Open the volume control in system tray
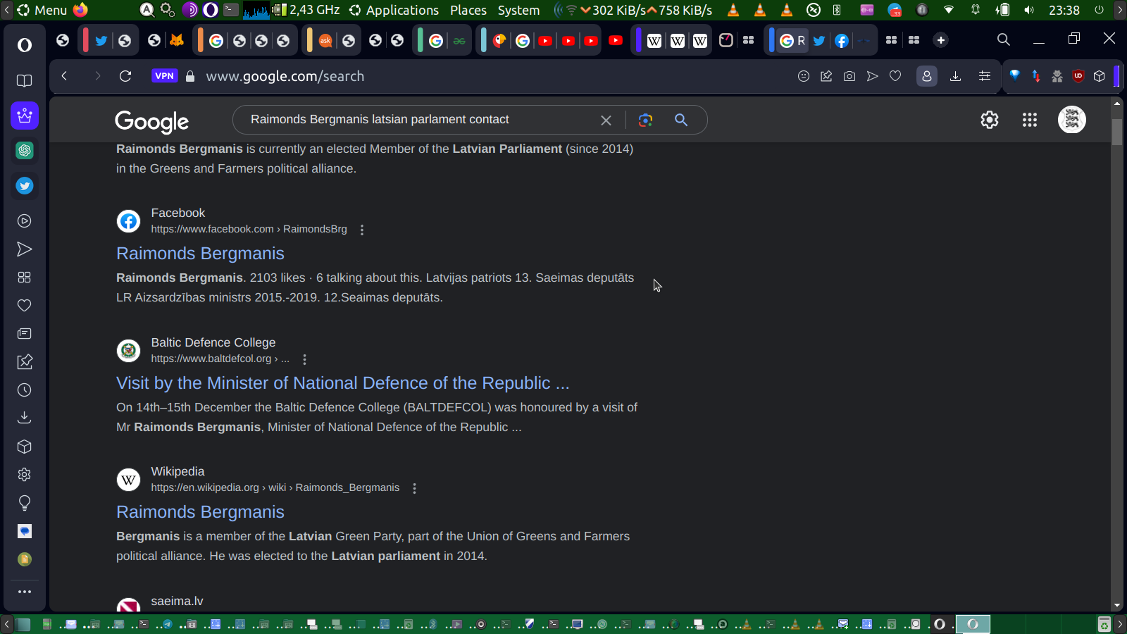The height and width of the screenshot is (634, 1127). coord(1029,10)
